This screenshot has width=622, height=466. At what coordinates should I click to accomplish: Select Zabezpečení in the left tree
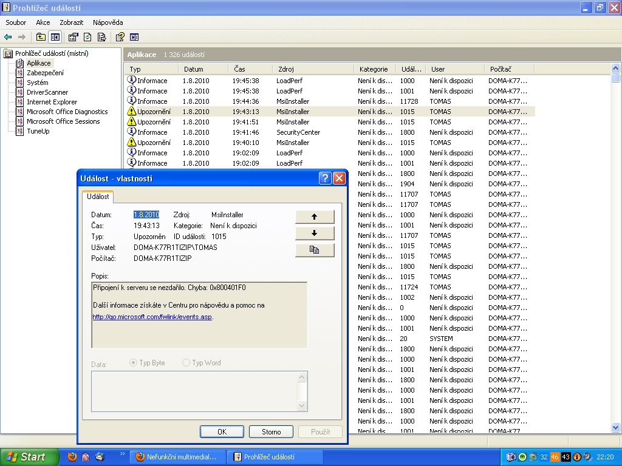click(x=44, y=73)
